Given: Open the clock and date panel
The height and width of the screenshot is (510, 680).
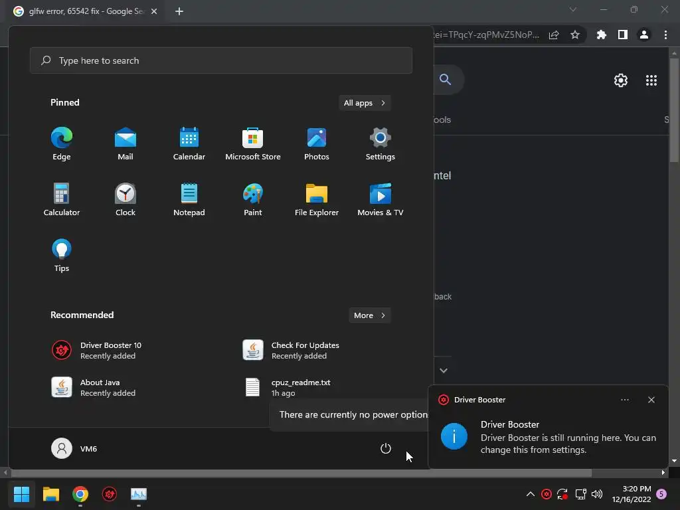Looking at the screenshot, I should 632,494.
